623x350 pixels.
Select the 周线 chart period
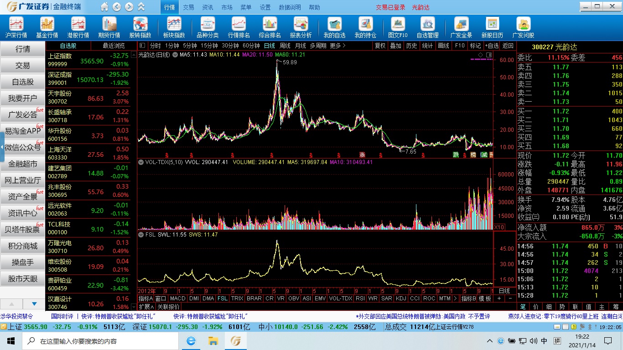[x=285, y=46]
